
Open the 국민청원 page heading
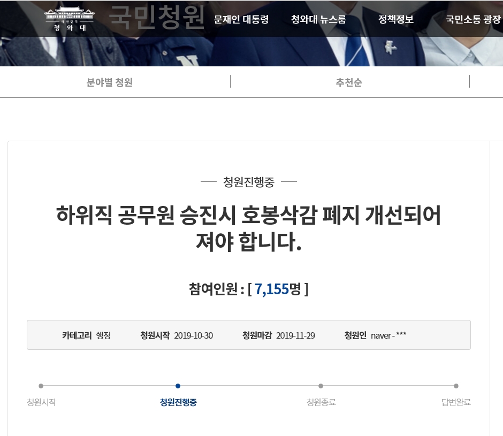coord(157,18)
